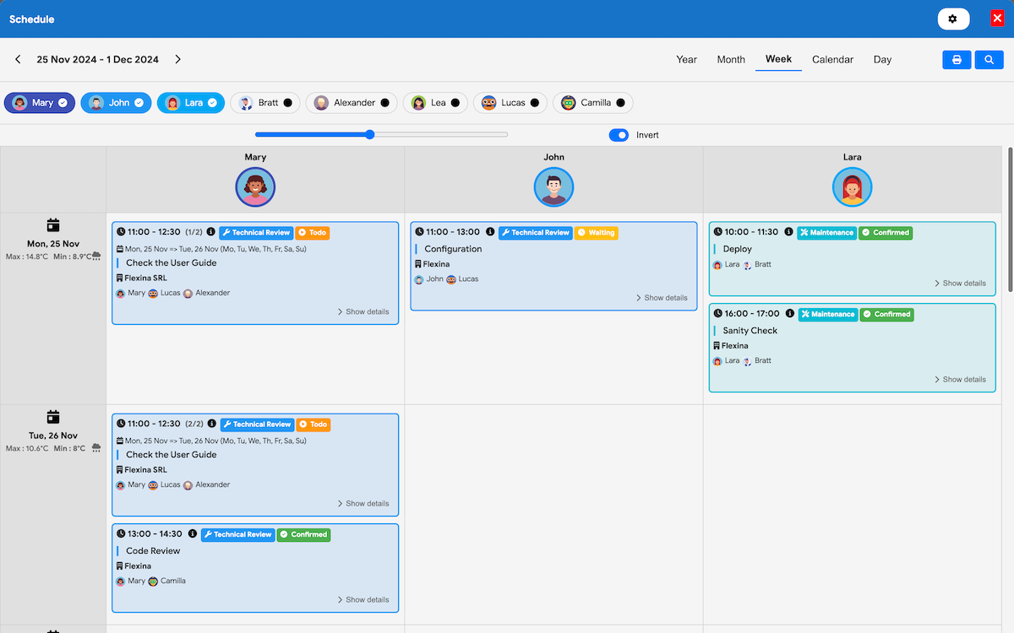Click the Confirmed badge on Sanity Check
1014x633 pixels.
click(887, 315)
